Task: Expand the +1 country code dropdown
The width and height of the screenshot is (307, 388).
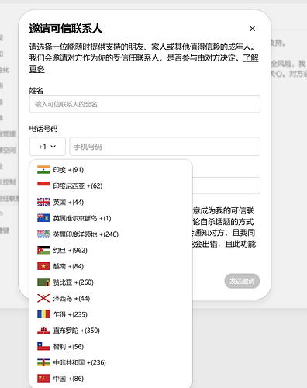Action: point(47,147)
